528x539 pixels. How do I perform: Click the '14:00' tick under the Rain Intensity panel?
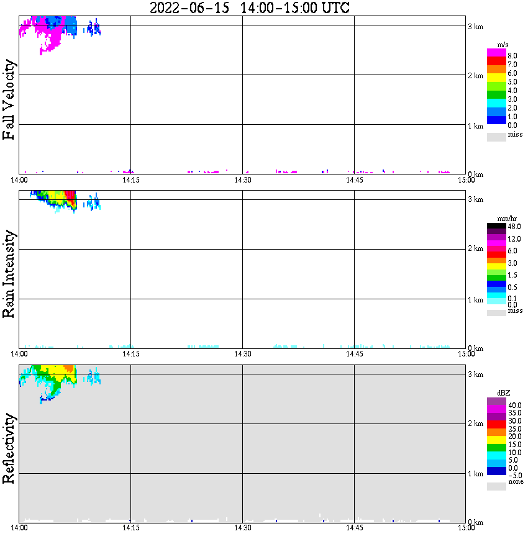point(19,354)
